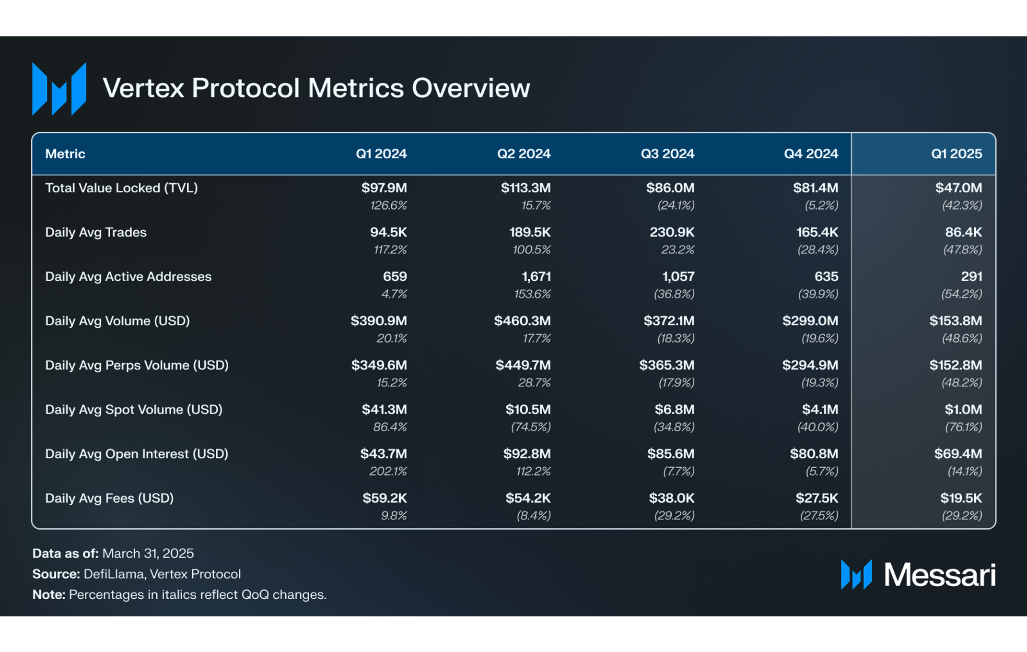Click the Q3 2024 column header
Screen dimensions: 1027x652
(667, 154)
